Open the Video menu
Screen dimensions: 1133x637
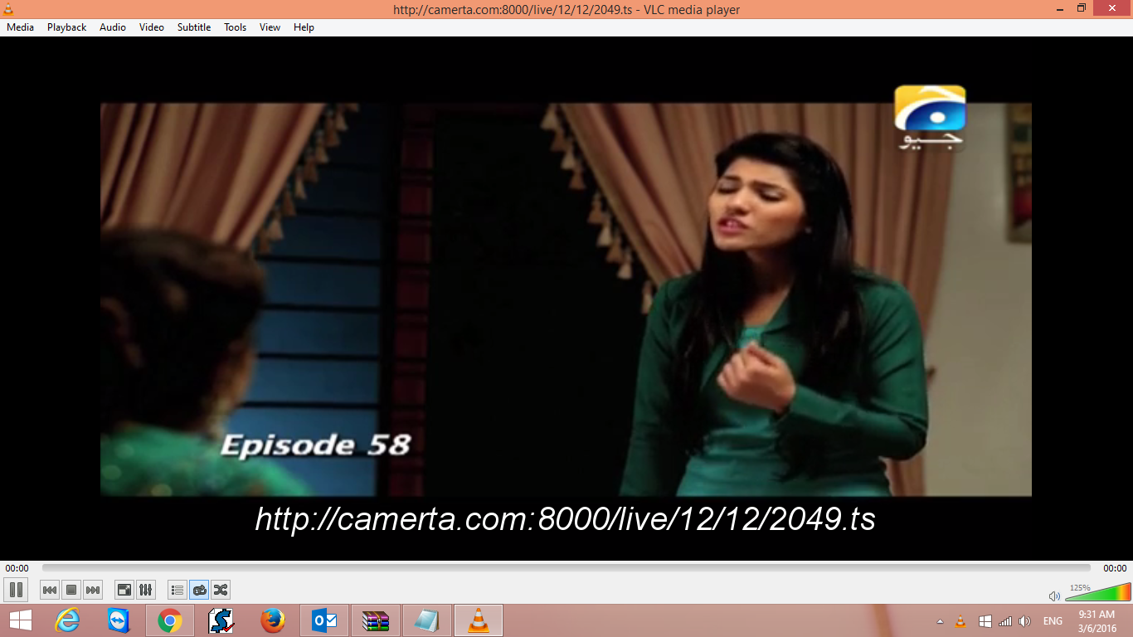[x=152, y=27]
